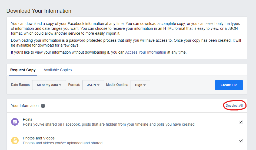Open the Media Quality High dropdown
This screenshot has width=256, height=150.
[x=140, y=85]
